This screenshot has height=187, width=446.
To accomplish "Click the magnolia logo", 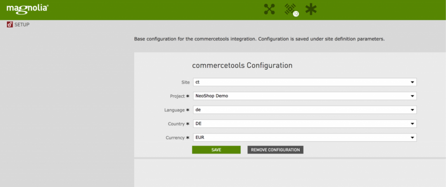I will point(27,9).
